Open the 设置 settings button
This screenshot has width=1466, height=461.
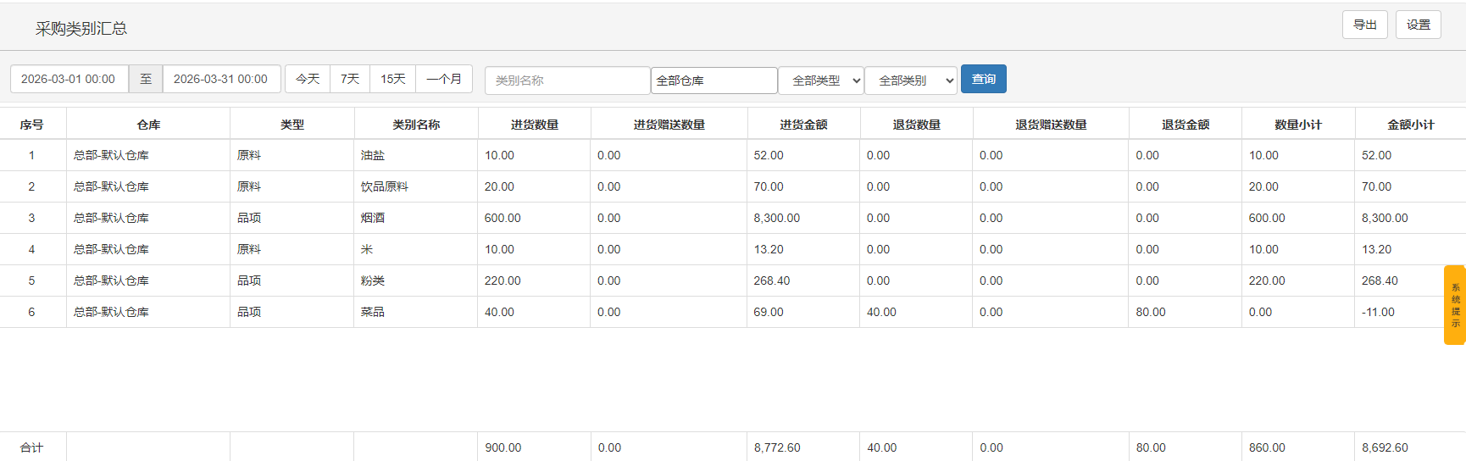[1418, 25]
